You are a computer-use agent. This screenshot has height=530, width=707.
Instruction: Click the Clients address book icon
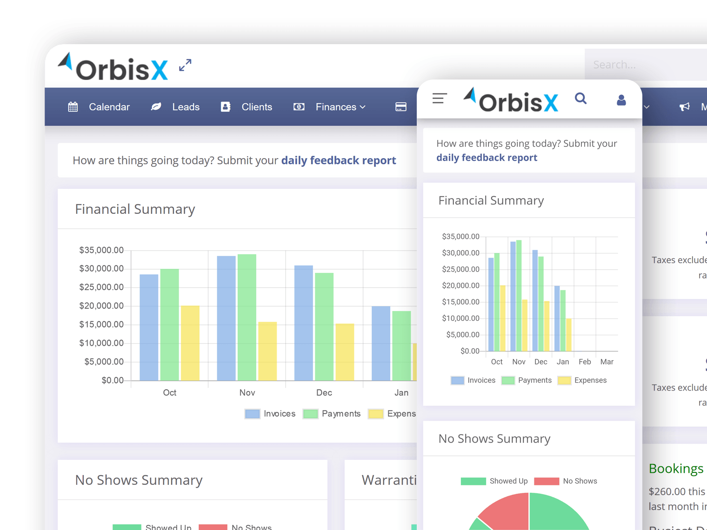(x=226, y=107)
